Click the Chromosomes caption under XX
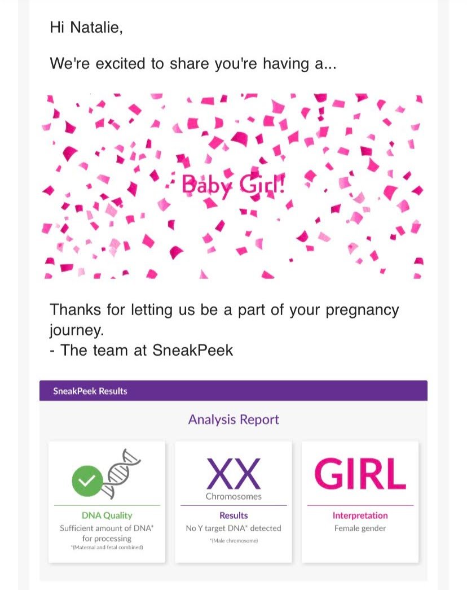Image resolution: width=467 pixels, height=590 pixels. pyautogui.click(x=233, y=496)
